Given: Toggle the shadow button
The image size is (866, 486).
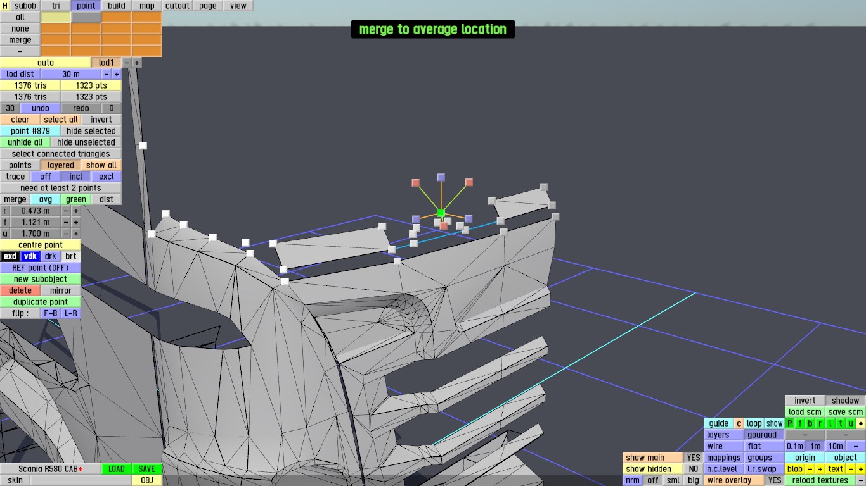Looking at the screenshot, I should pos(846,401).
